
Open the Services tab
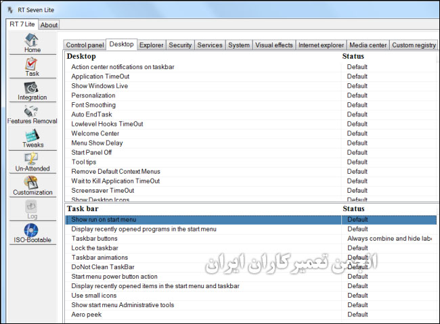tap(210, 45)
